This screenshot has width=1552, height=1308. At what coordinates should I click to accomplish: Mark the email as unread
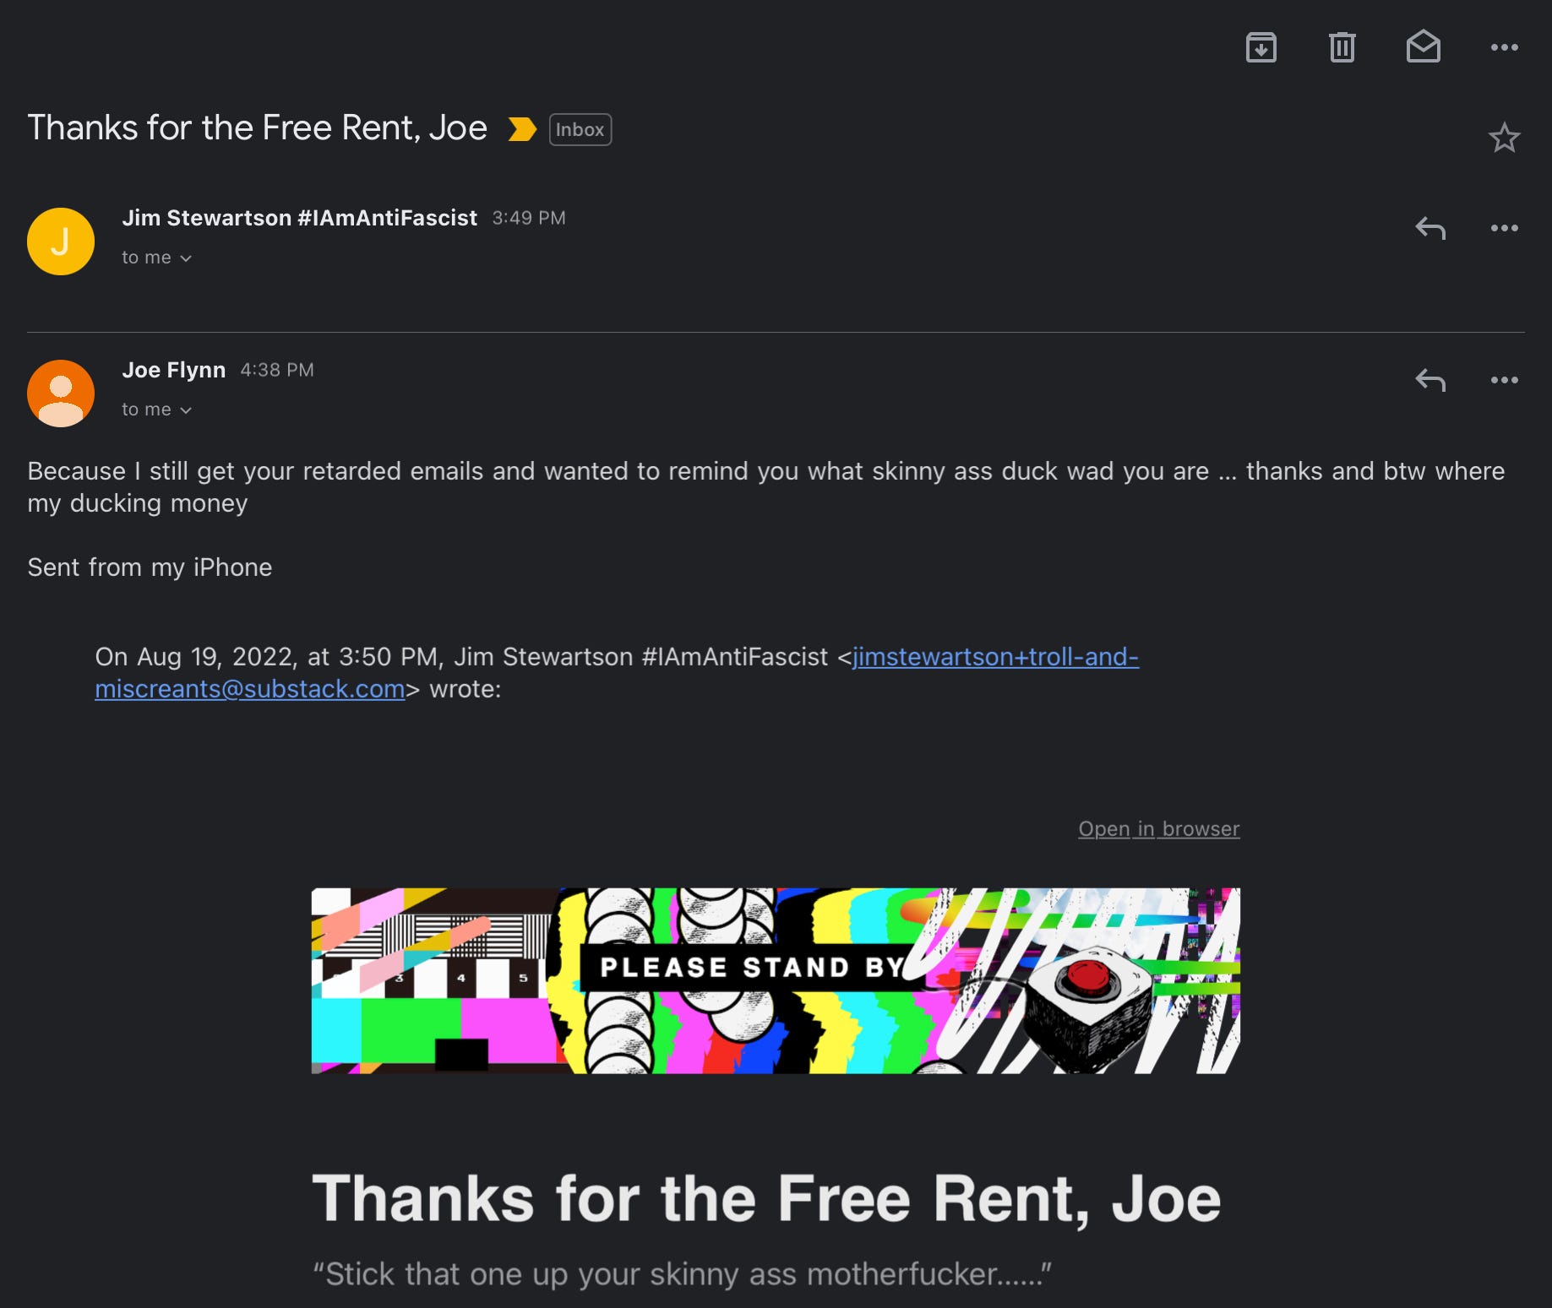(x=1423, y=46)
